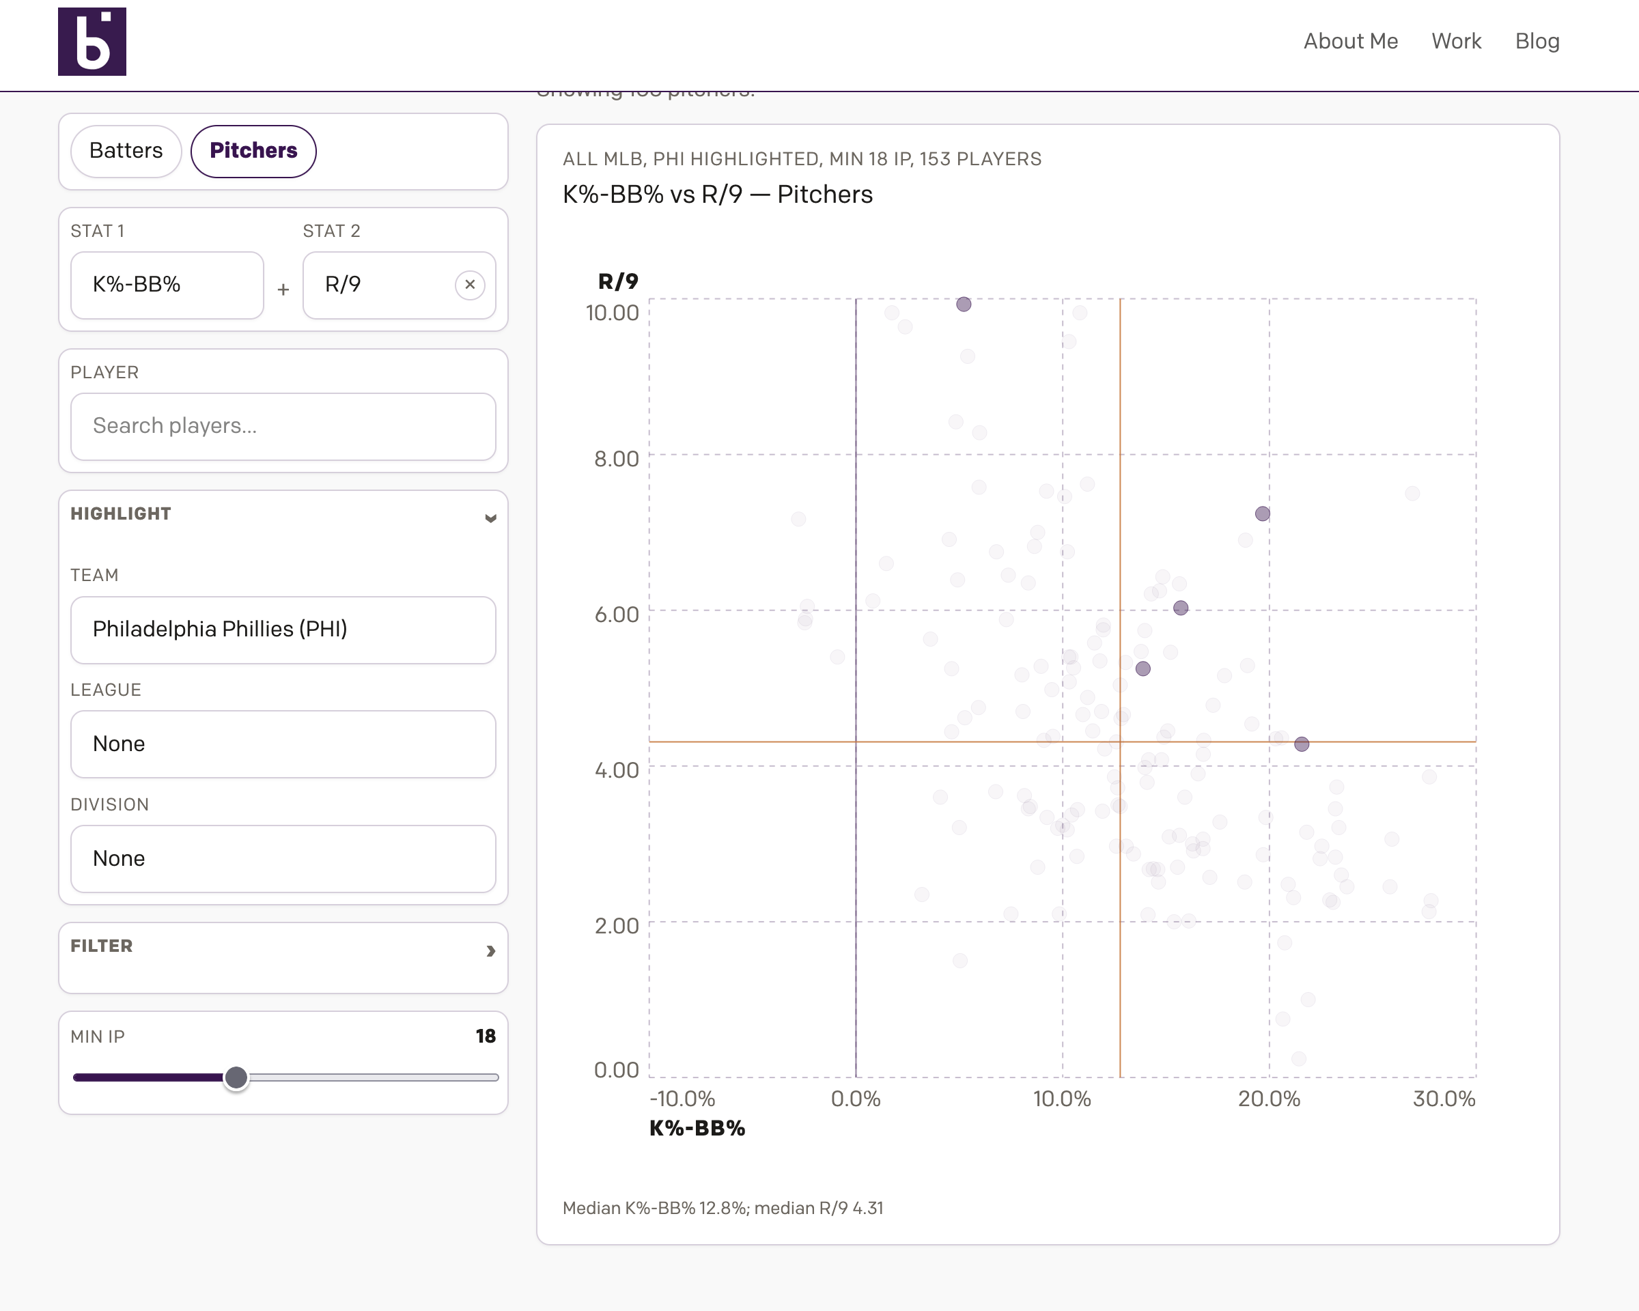
Task: Open the Division dropdown set to None
Action: click(283, 859)
